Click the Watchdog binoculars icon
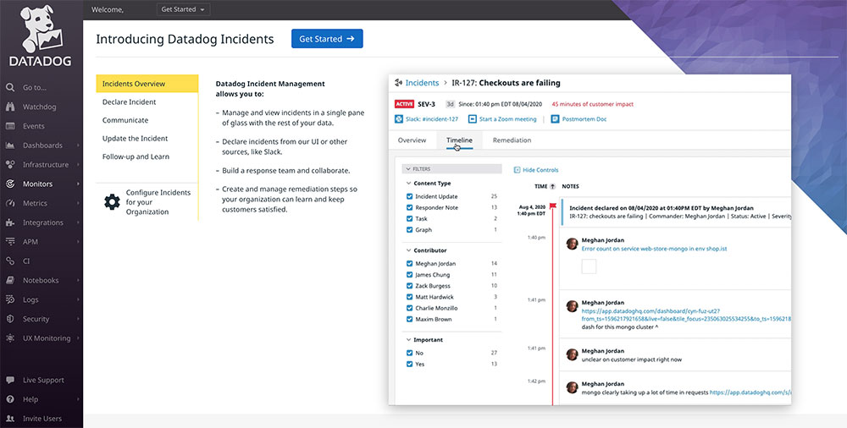Screen dimensions: 847x428 pos(9,107)
